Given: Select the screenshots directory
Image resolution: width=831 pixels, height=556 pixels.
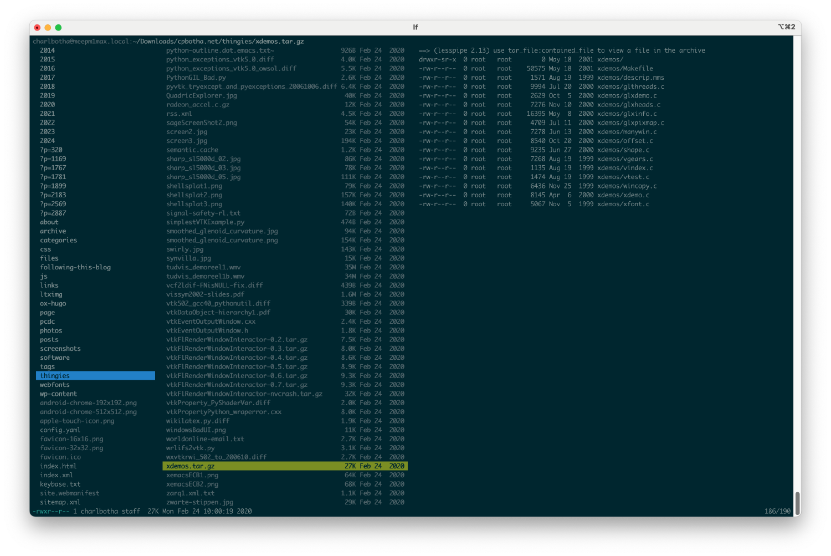Looking at the screenshot, I should [60, 348].
